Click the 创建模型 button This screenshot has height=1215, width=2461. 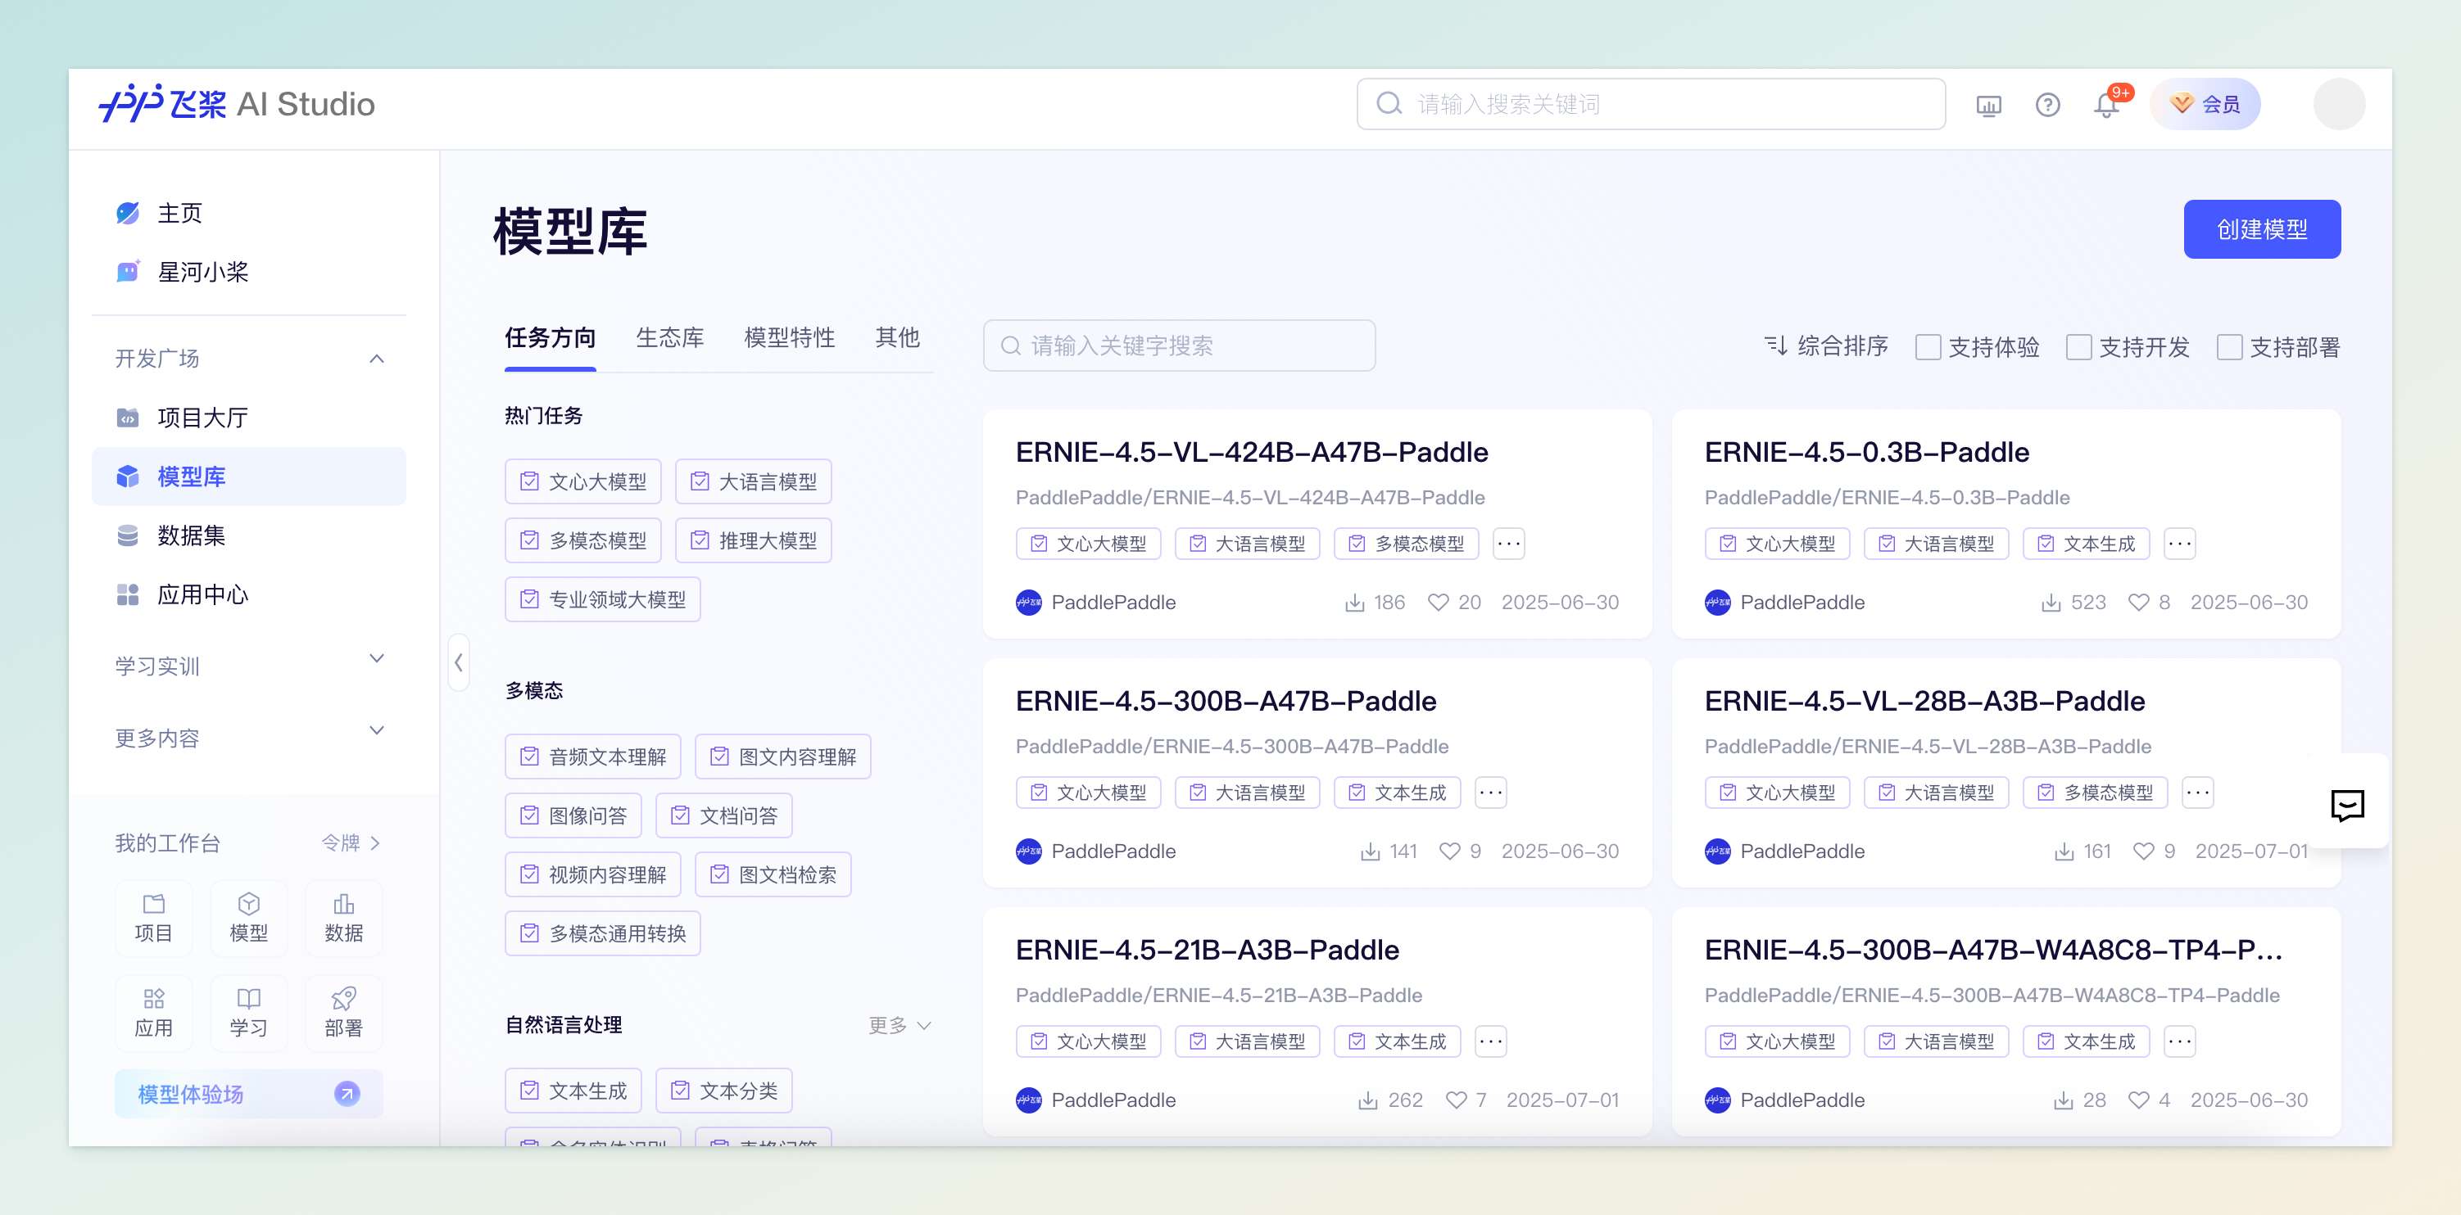[2261, 229]
